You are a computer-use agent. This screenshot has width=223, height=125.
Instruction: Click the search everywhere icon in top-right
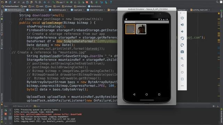[217, 2]
